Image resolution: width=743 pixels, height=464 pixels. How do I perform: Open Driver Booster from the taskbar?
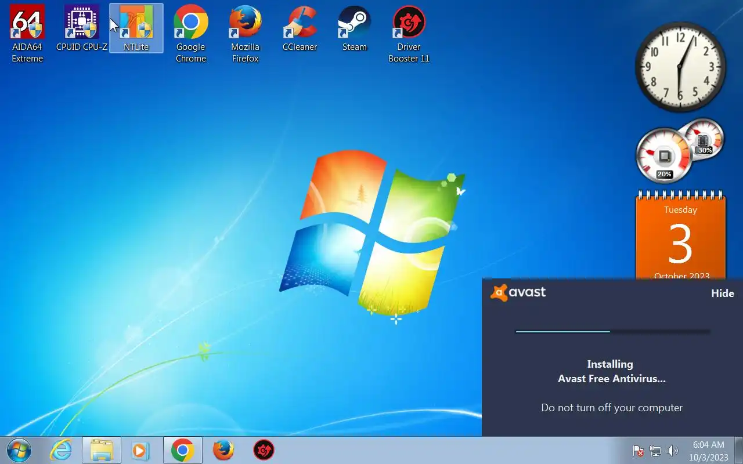pos(264,450)
